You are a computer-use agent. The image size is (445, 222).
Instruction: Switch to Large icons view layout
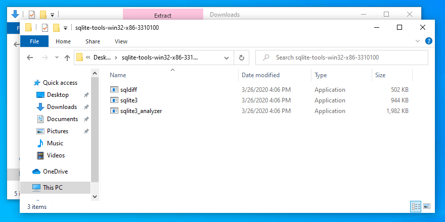[427, 206]
